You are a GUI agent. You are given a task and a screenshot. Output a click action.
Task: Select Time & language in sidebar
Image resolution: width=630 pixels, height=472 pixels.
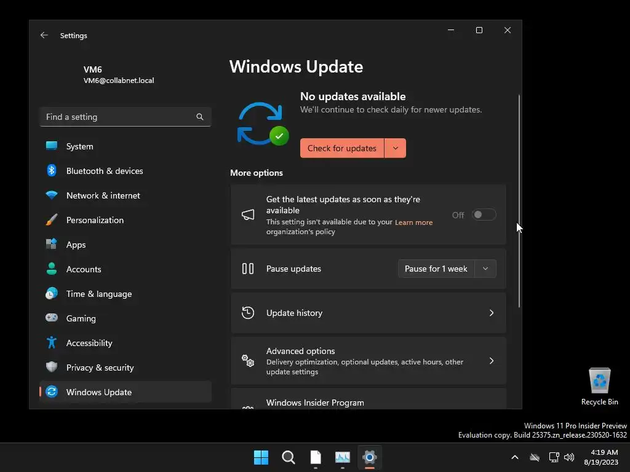[x=126, y=294]
